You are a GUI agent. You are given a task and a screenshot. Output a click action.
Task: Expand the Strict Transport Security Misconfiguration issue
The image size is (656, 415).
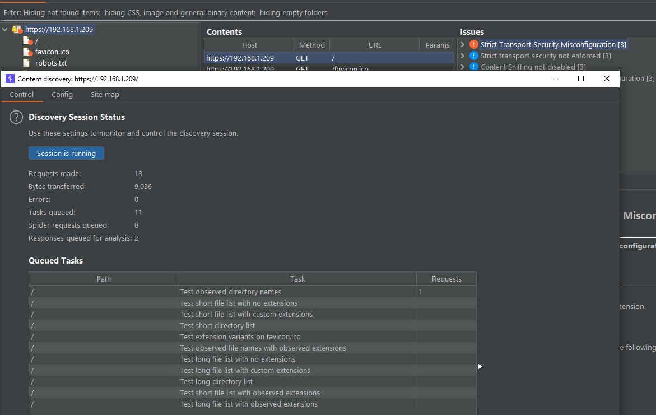(462, 44)
